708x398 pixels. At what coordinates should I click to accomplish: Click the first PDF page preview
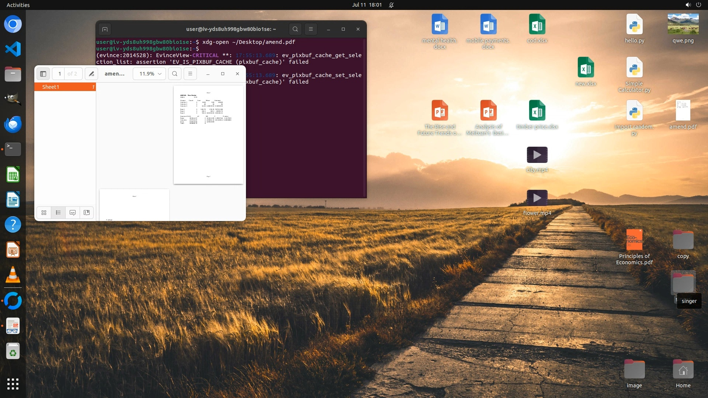click(208, 135)
